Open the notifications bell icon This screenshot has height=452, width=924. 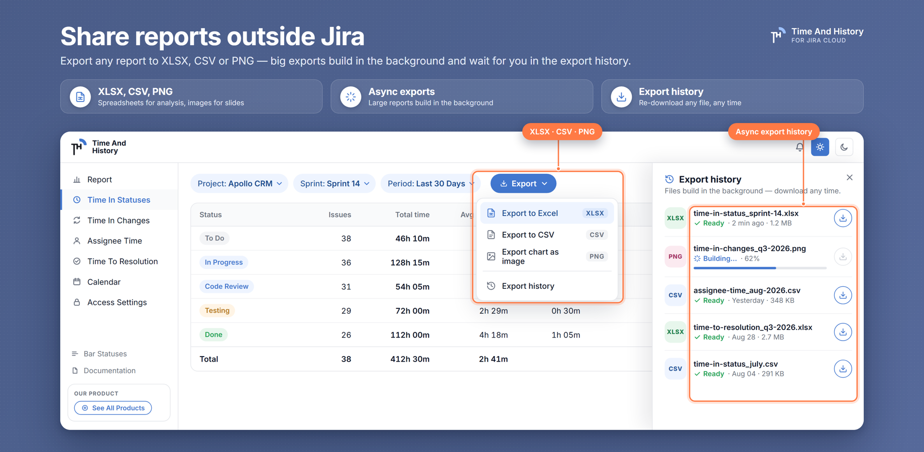coord(799,147)
